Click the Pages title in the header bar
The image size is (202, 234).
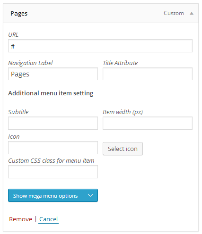(19, 14)
